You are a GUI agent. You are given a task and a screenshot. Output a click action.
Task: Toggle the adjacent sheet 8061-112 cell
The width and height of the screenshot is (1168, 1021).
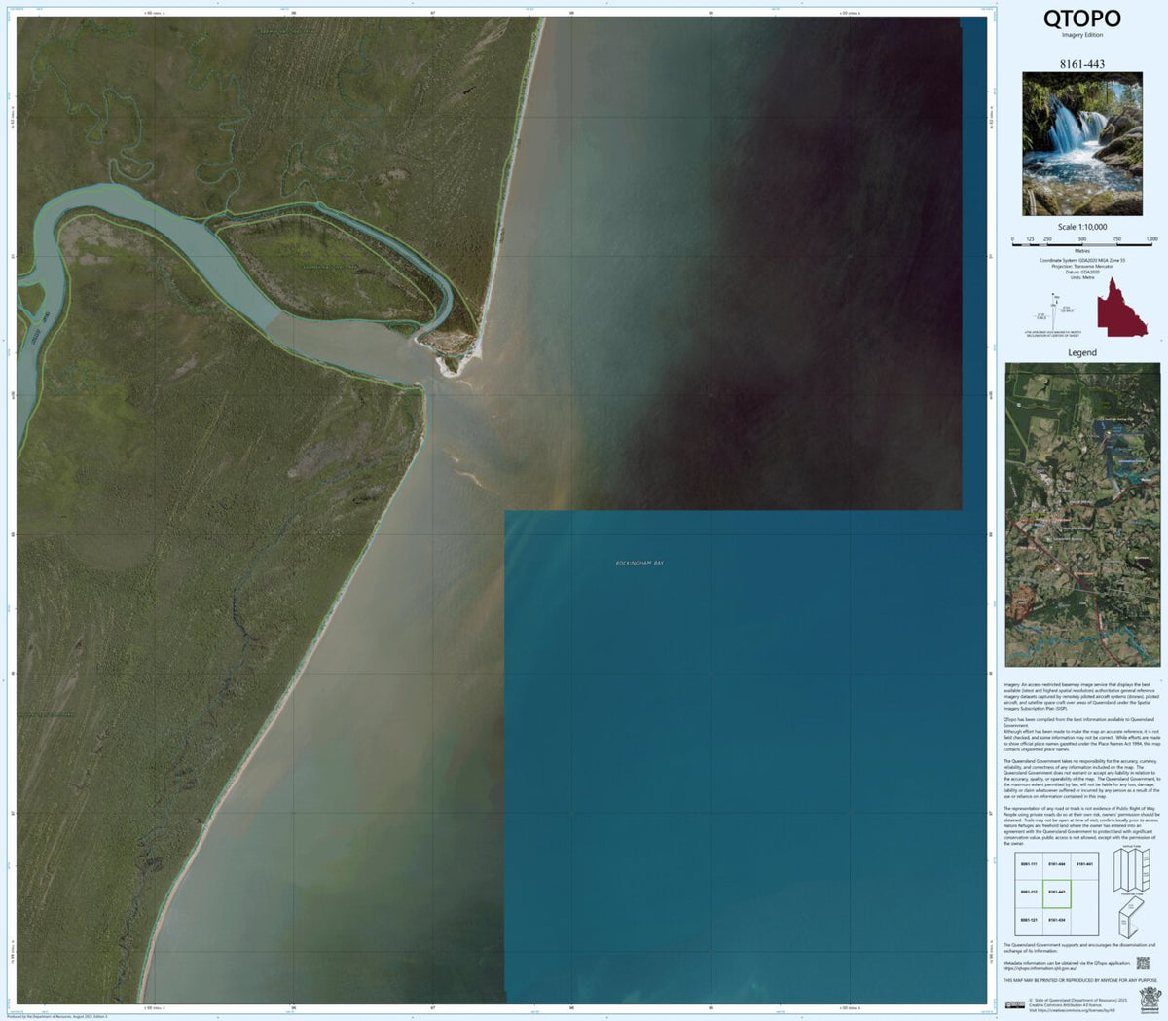point(1027,892)
